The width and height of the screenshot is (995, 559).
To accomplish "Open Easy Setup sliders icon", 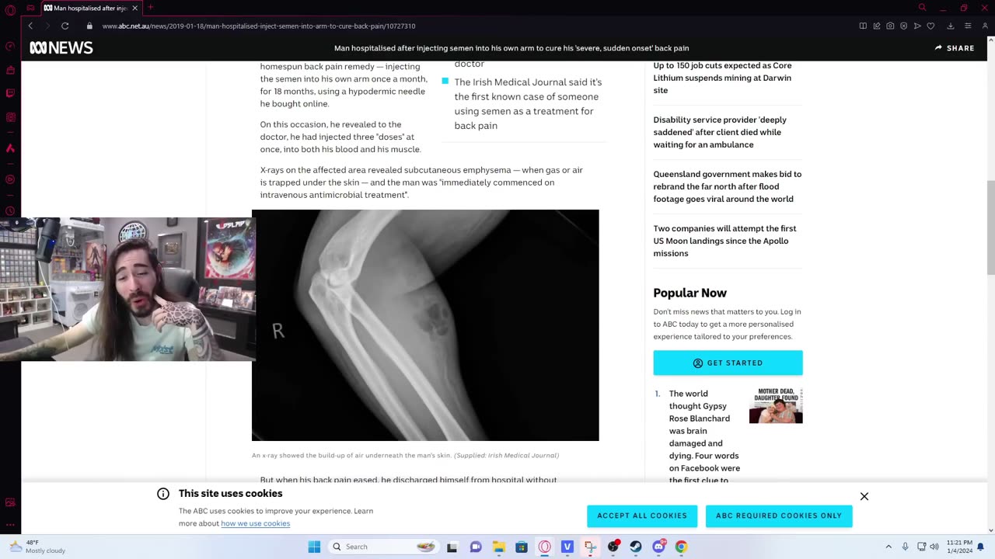I will (968, 26).
